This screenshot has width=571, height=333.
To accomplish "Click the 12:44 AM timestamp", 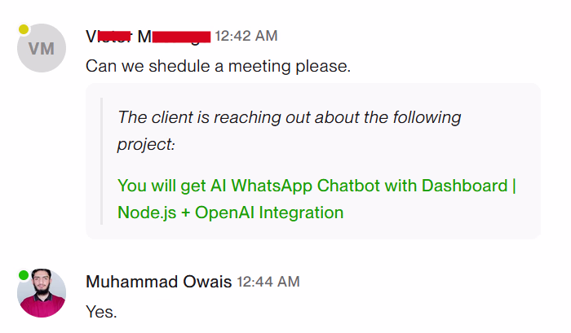I will (268, 282).
